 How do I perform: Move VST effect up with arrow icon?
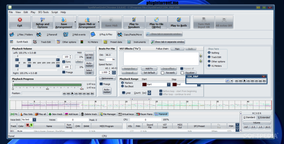pyautogui.click(x=201, y=56)
